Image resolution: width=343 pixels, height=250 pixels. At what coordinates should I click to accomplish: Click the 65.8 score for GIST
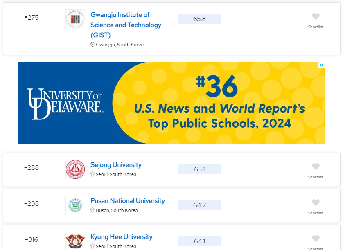click(x=199, y=19)
